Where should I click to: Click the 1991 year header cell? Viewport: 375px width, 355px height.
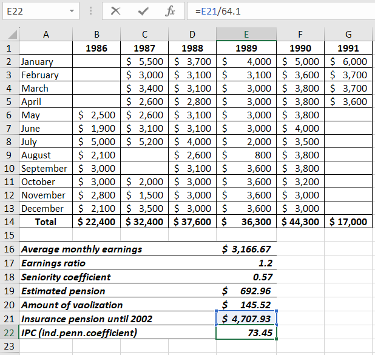click(348, 49)
